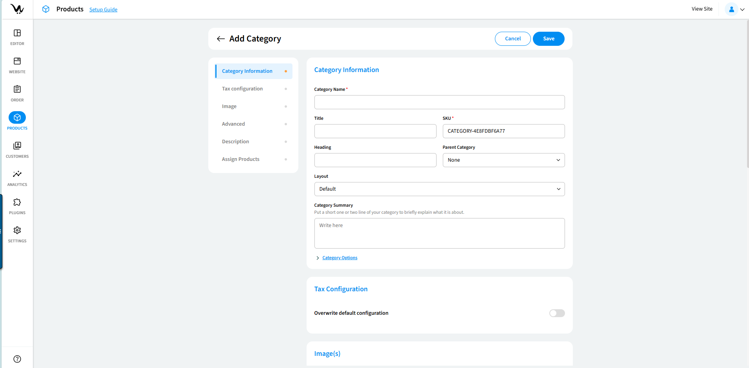
Task: Open the Layout dropdown
Action: point(439,189)
